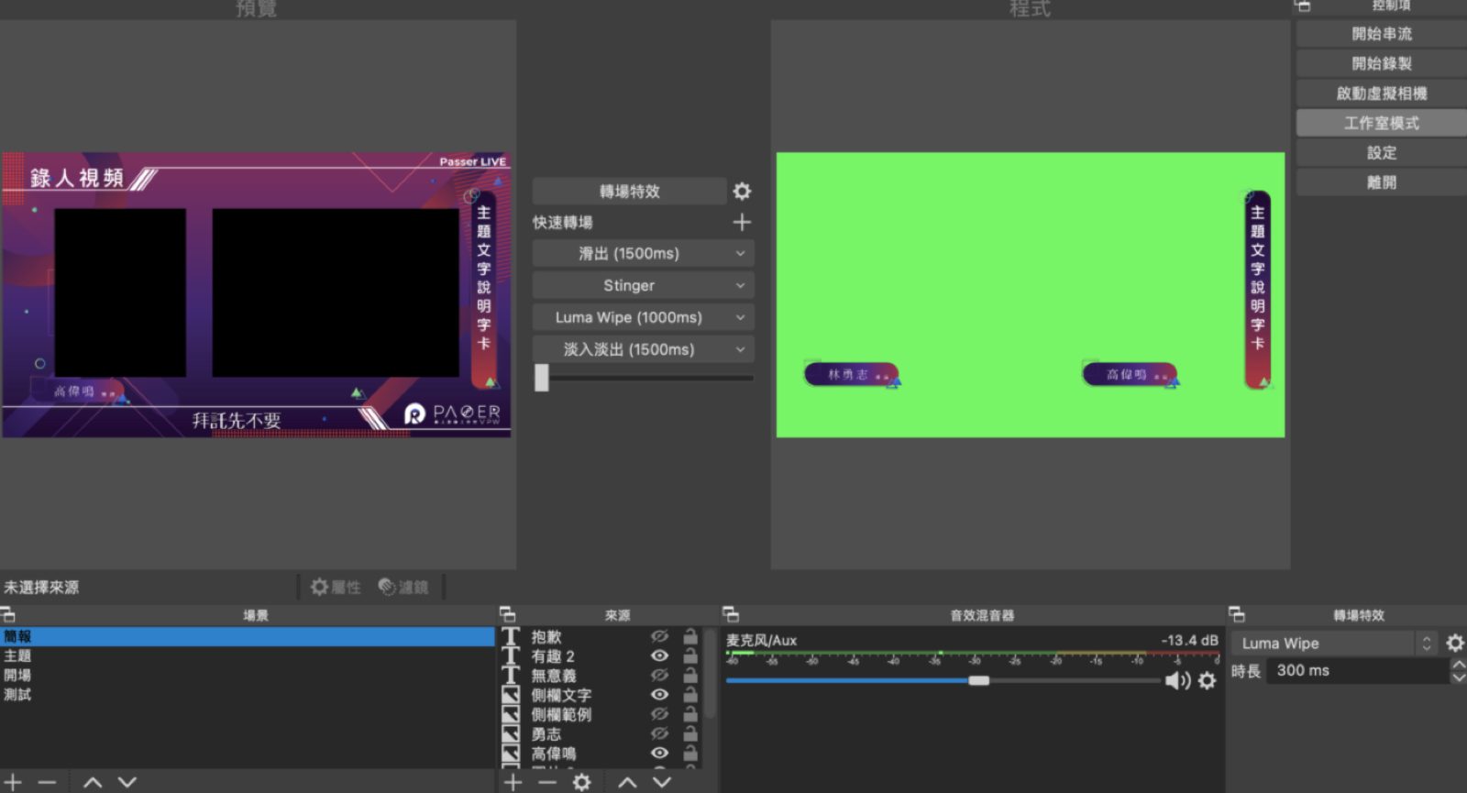Screen dimensions: 1467x793
Task: Click the 300 ms duration field
Action: coord(1358,670)
